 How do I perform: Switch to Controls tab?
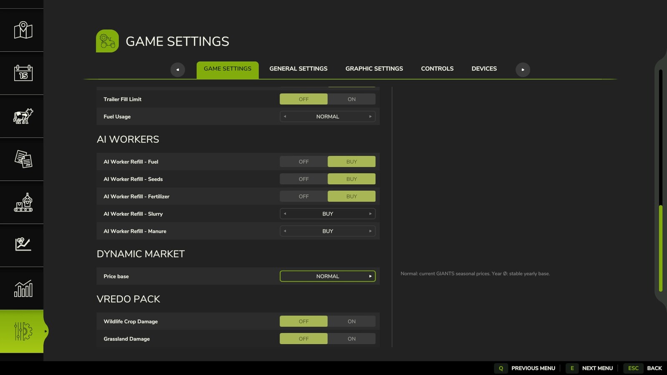pos(437,69)
